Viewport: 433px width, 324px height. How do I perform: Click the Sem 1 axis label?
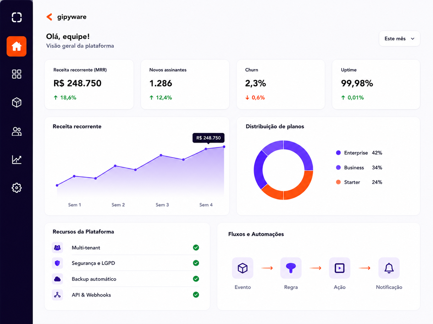coord(74,205)
